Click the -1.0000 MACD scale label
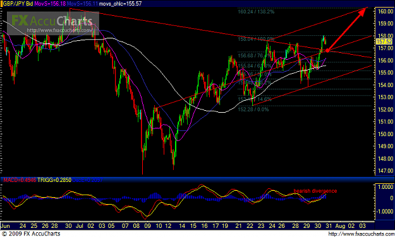This screenshot has width=395, height=238. click(384, 212)
